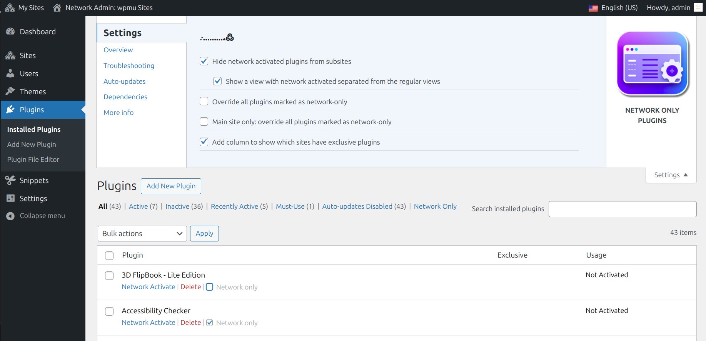Screen dimensions: 706x341
Task: Uncheck Hide network activated plugins from subsites
Action: tap(204, 61)
